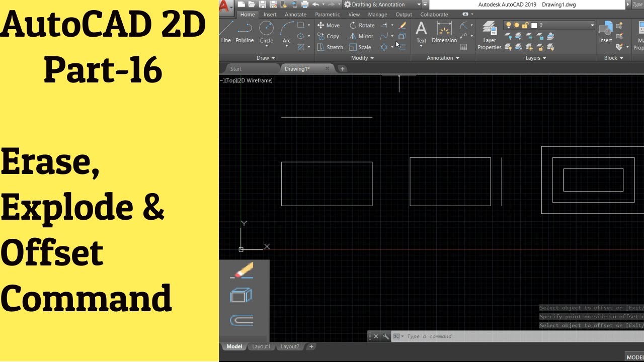Click the Ellipse tool icon
644x362 pixels.
(300, 36)
